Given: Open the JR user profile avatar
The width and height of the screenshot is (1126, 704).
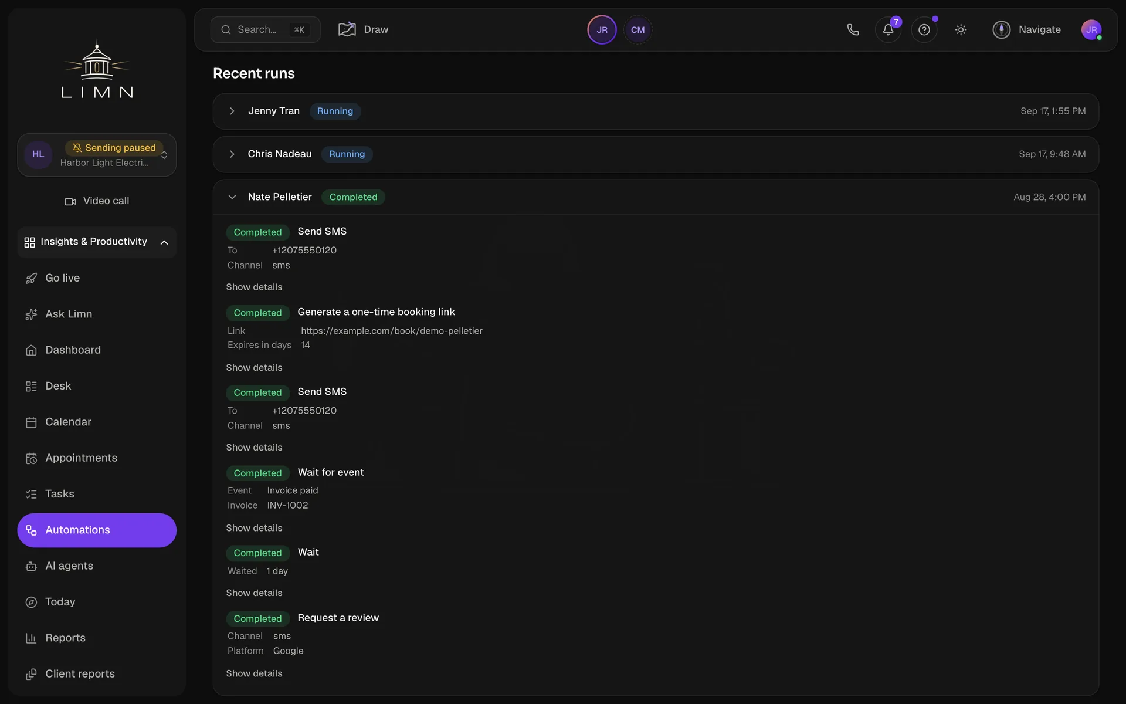Looking at the screenshot, I should click(1091, 29).
